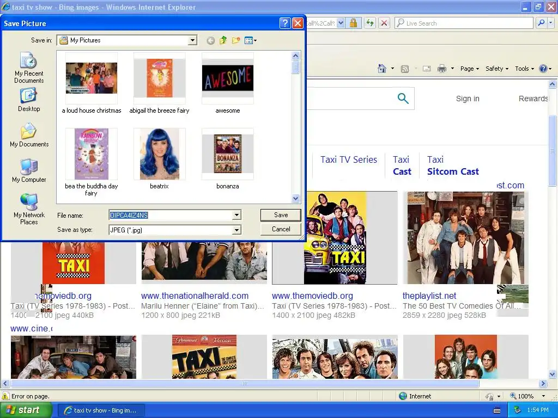
Task: Open the Page menu
Action: click(469, 69)
